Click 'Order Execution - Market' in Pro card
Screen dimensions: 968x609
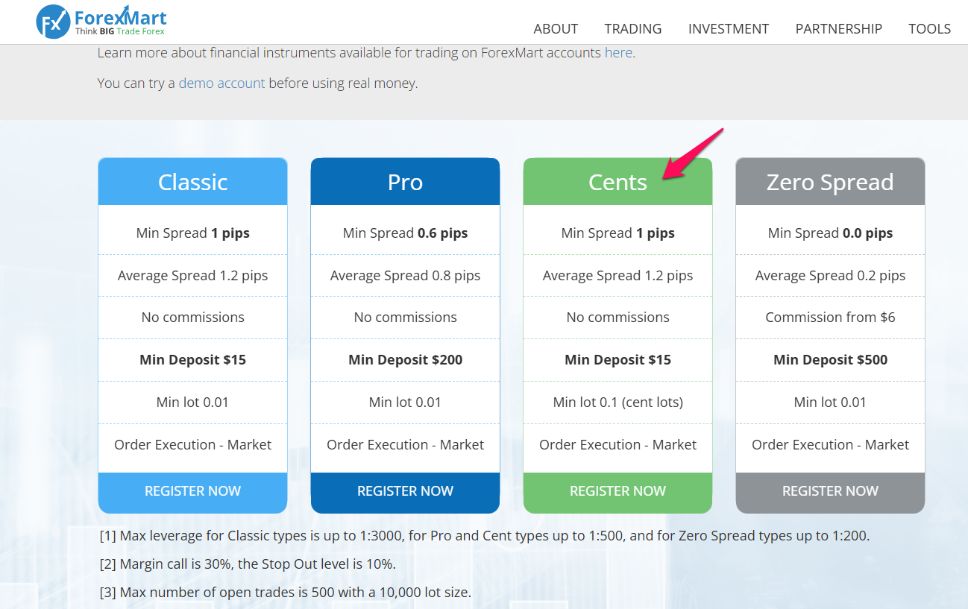click(405, 445)
